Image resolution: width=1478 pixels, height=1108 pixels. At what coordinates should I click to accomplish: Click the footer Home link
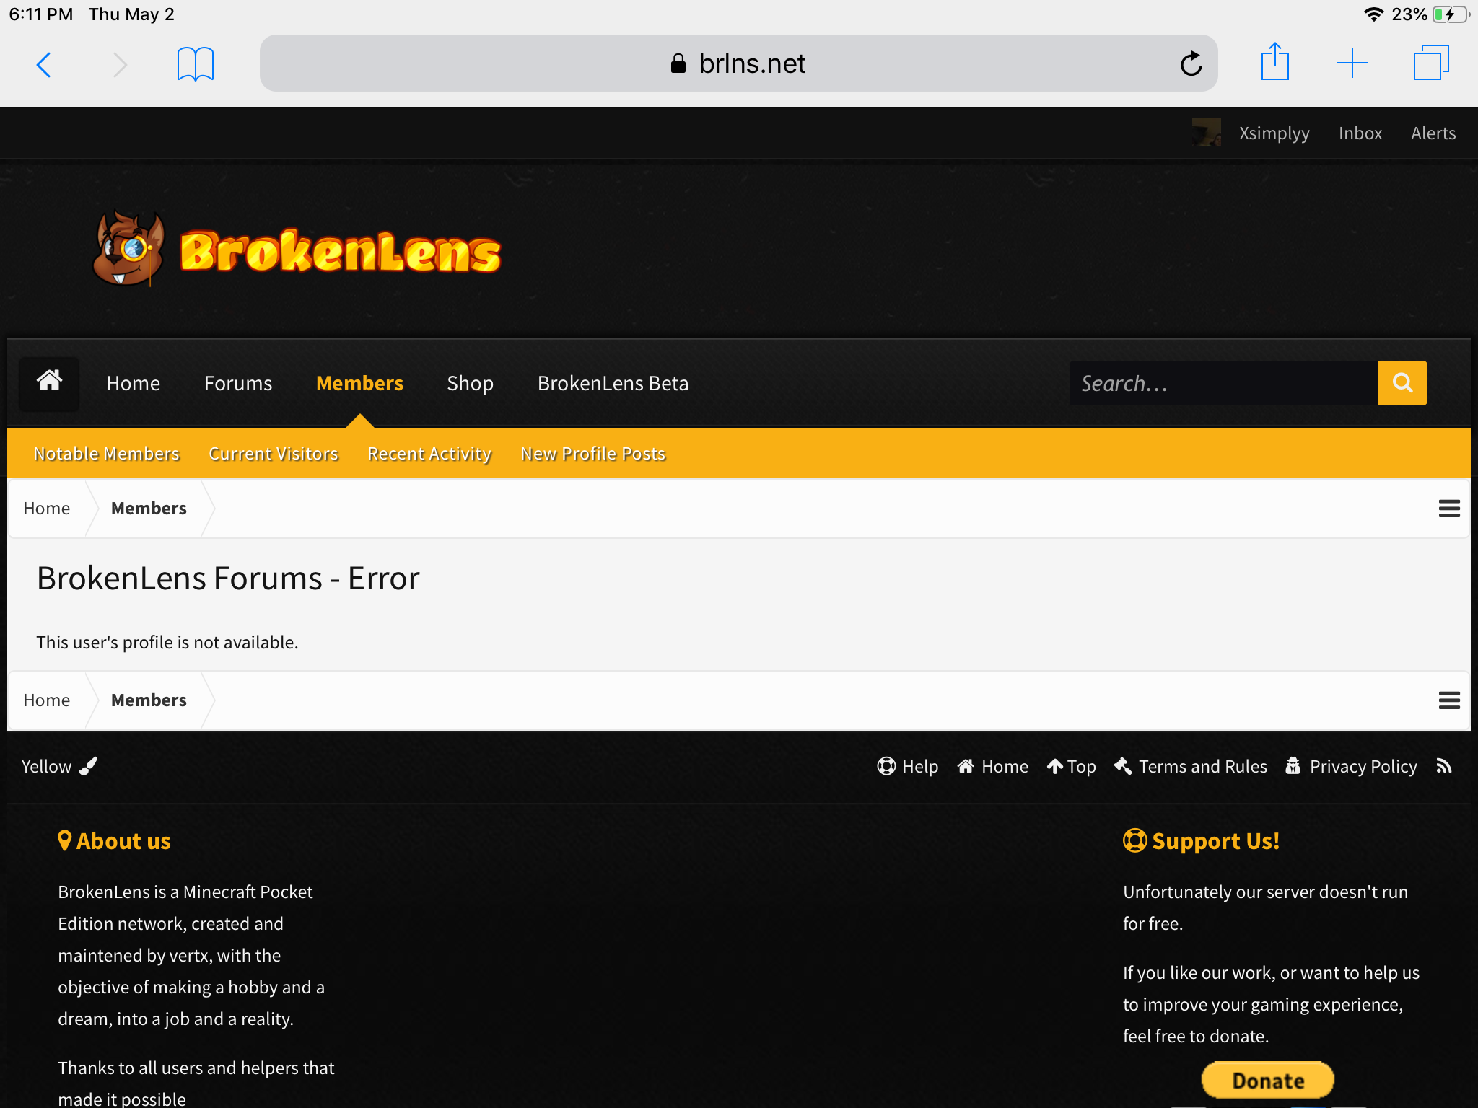point(993,766)
